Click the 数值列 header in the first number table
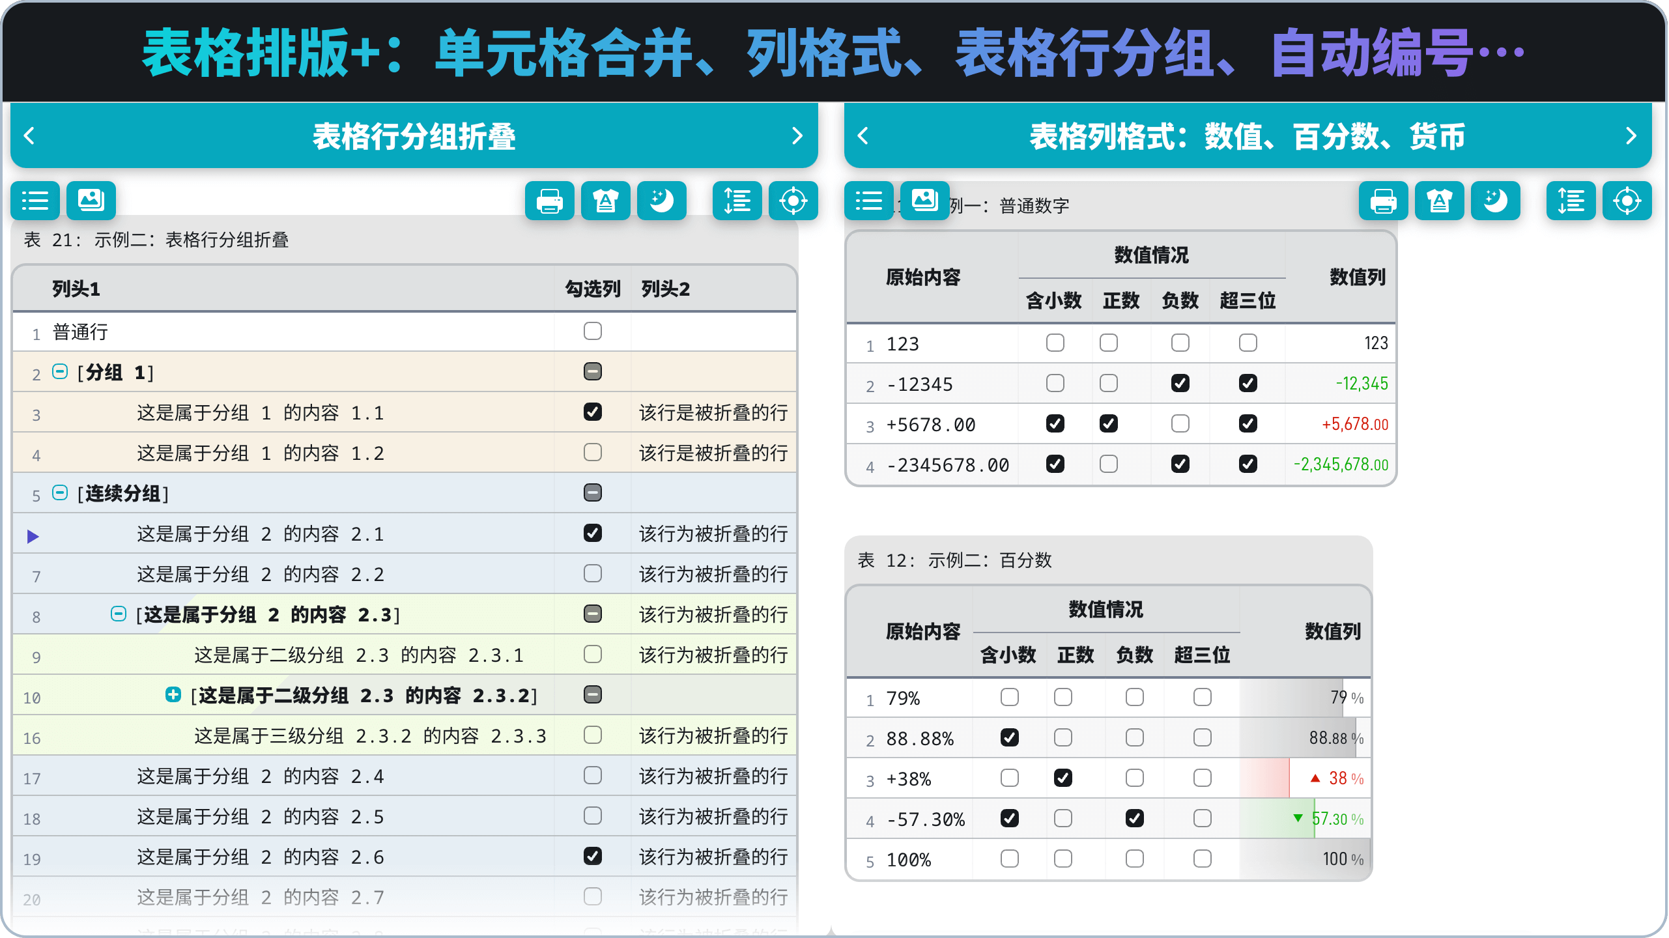 coord(1358,277)
